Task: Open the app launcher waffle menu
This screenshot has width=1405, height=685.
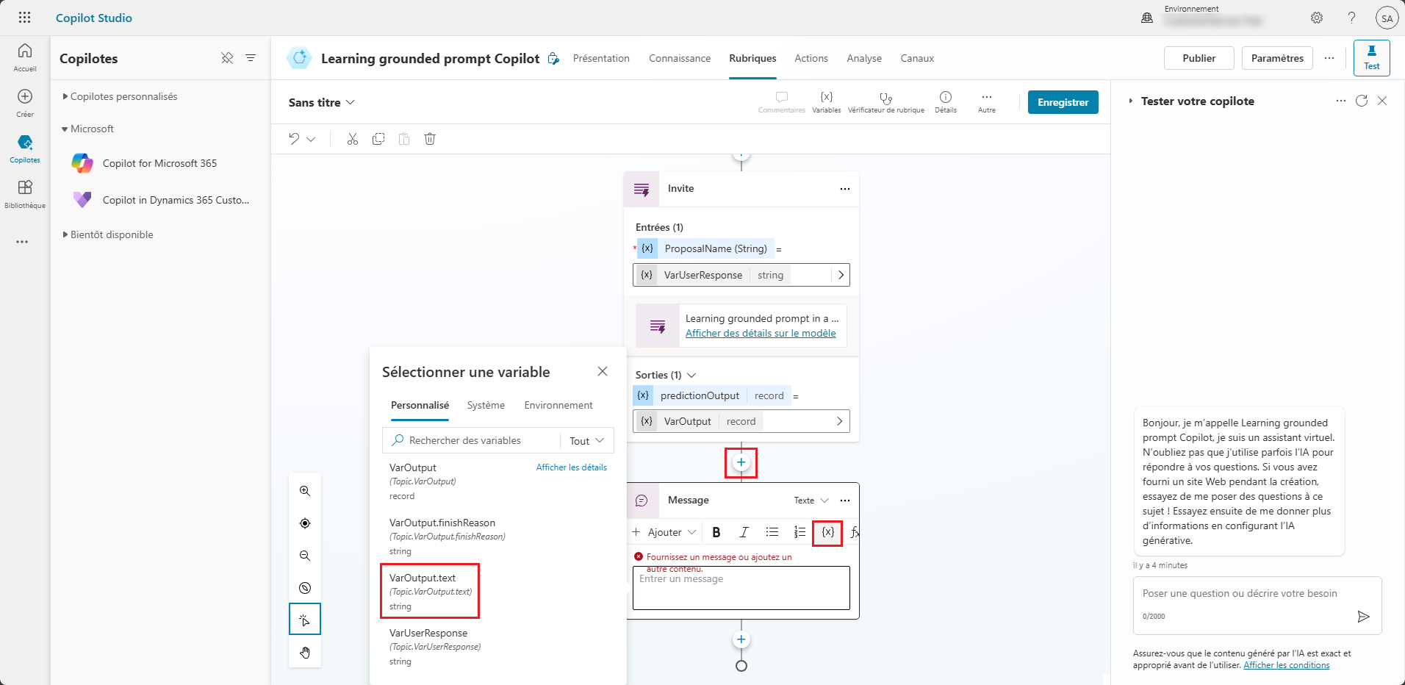Action: [24, 18]
